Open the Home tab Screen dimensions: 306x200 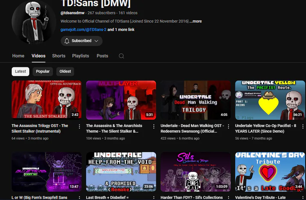(x=18, y=56)
